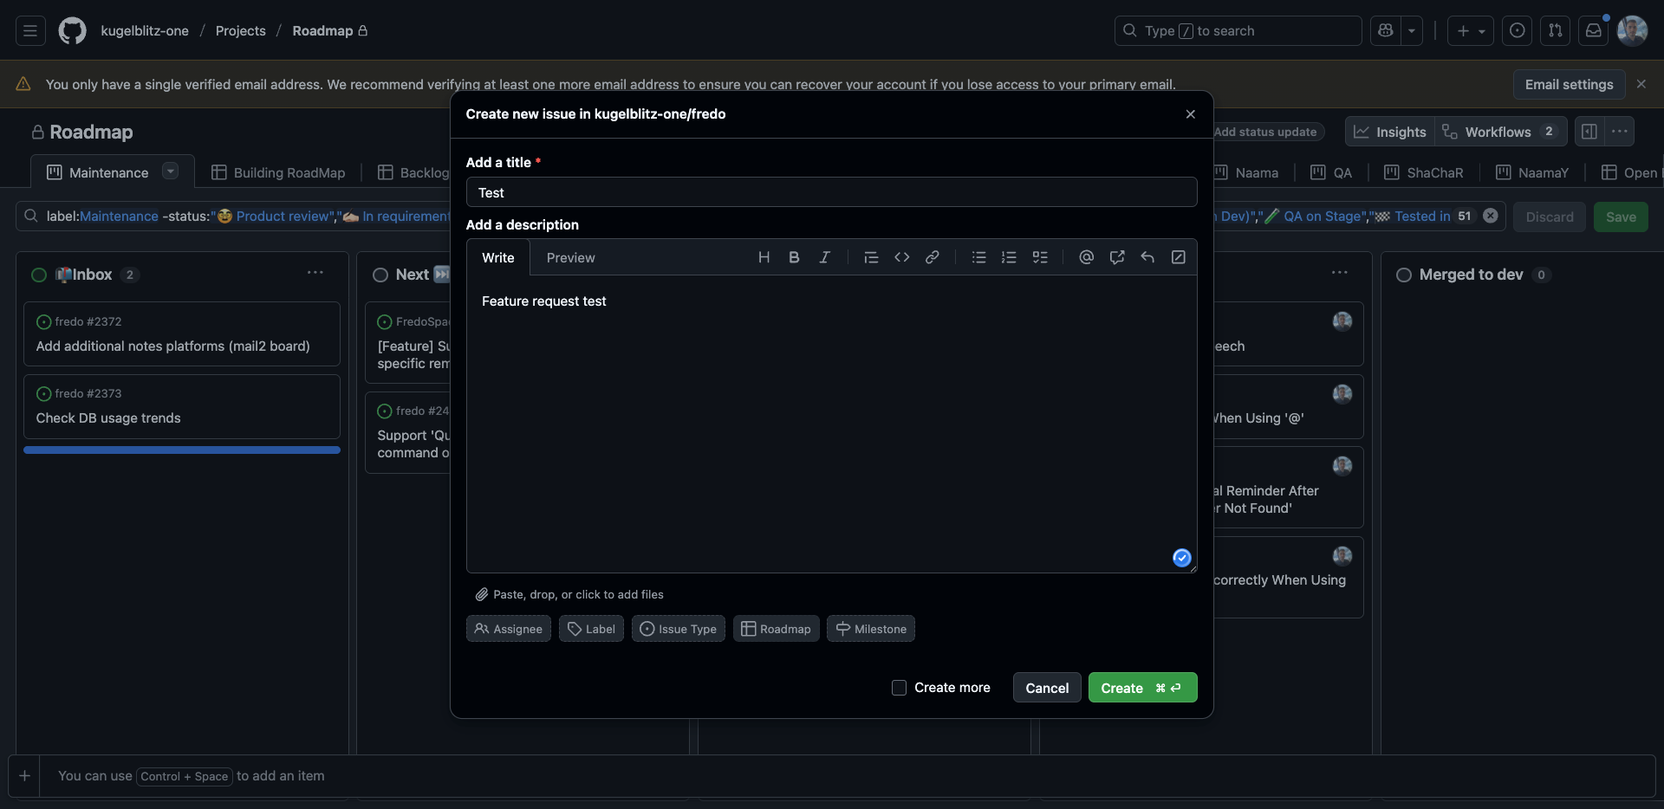Insert a task list icon
The width and height of the screenshot is (1664, 809).
point(1040,257)
